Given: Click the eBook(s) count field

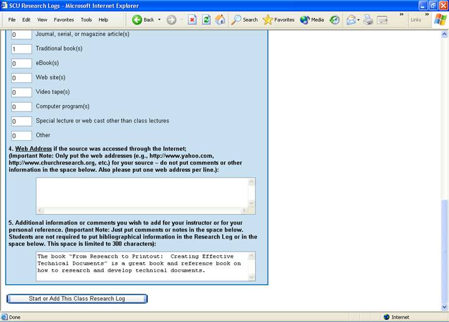Looking at the screenshot, I should coord(22,63).
